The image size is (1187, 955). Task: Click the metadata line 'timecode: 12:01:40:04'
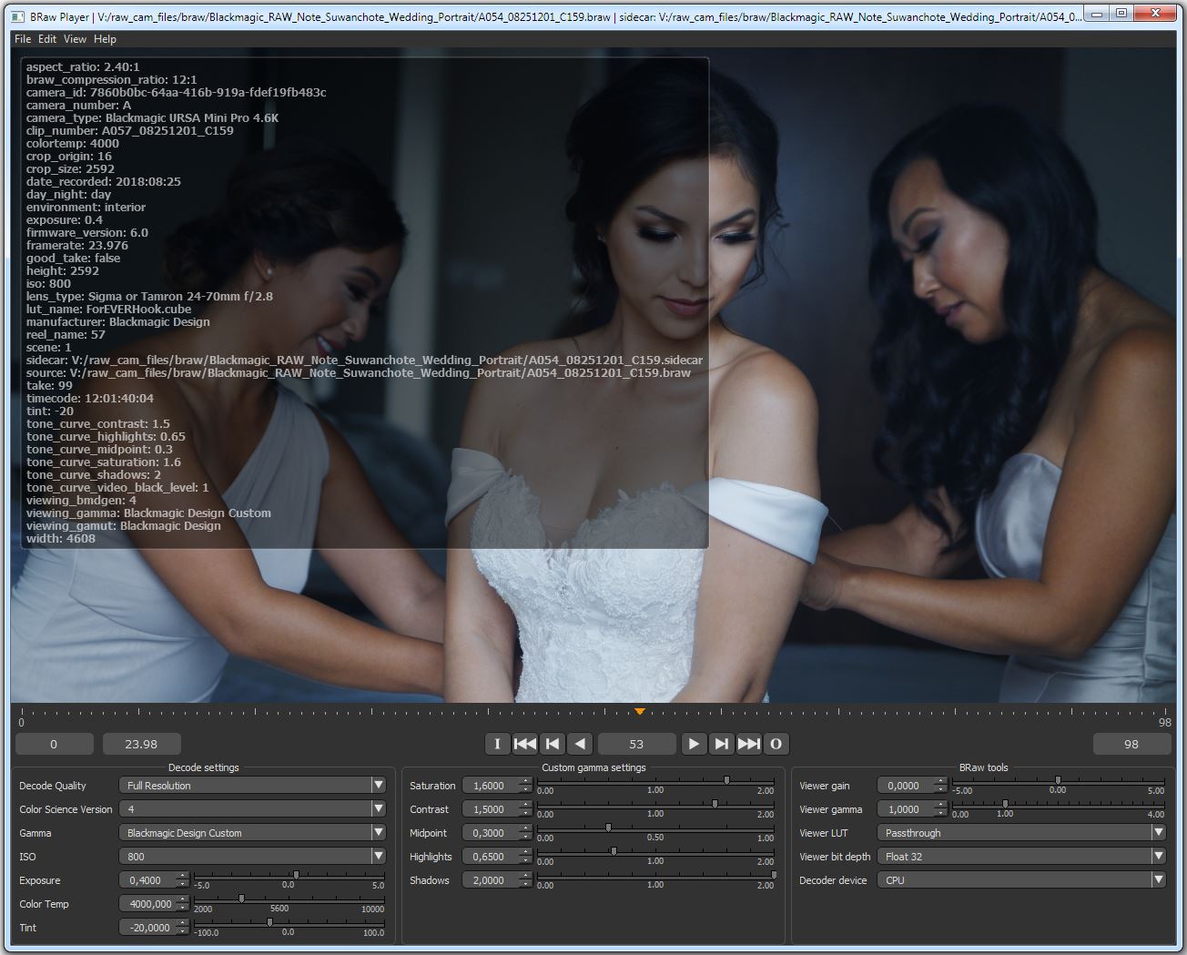(x=90, y=398)
